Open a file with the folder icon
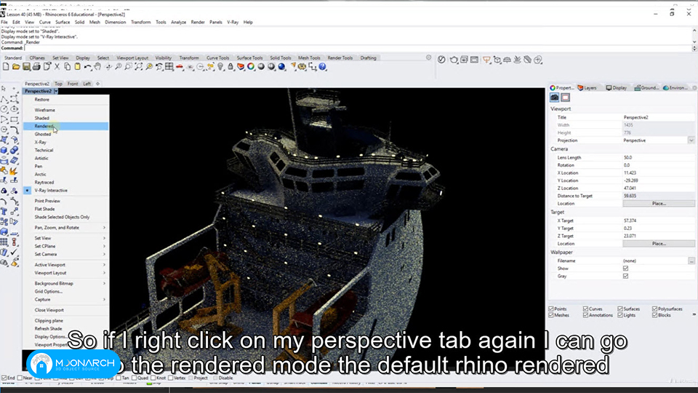 tap(16, 67)
